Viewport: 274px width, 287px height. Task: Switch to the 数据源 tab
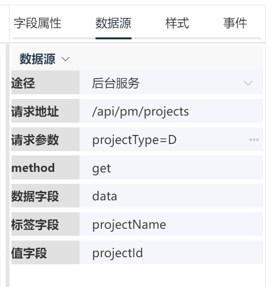click(114, 23)
